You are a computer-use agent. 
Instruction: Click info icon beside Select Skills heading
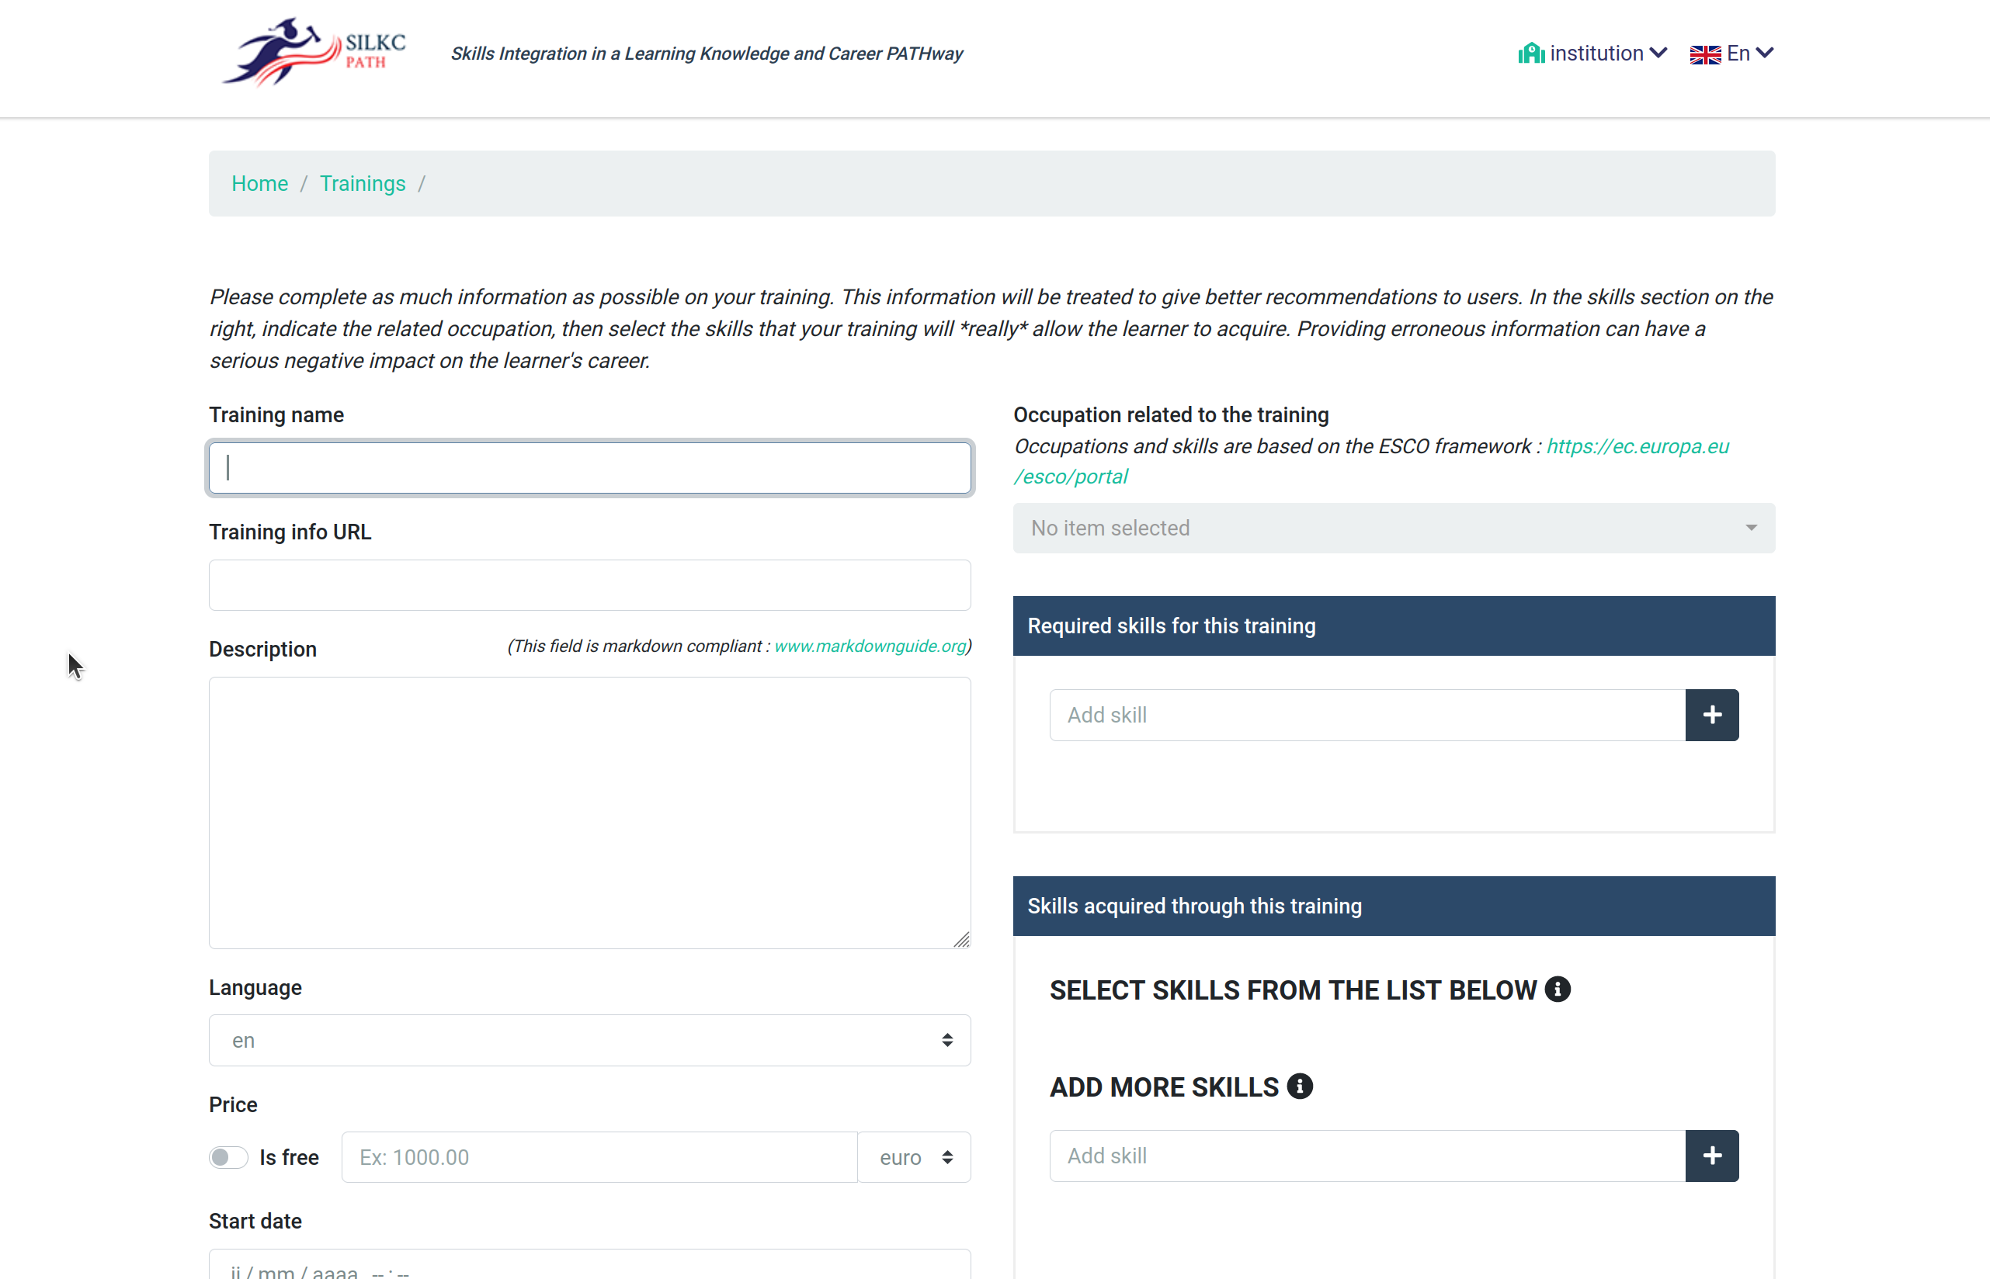click(1558, 990)
